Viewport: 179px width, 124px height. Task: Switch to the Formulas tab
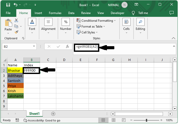[55, 13]
